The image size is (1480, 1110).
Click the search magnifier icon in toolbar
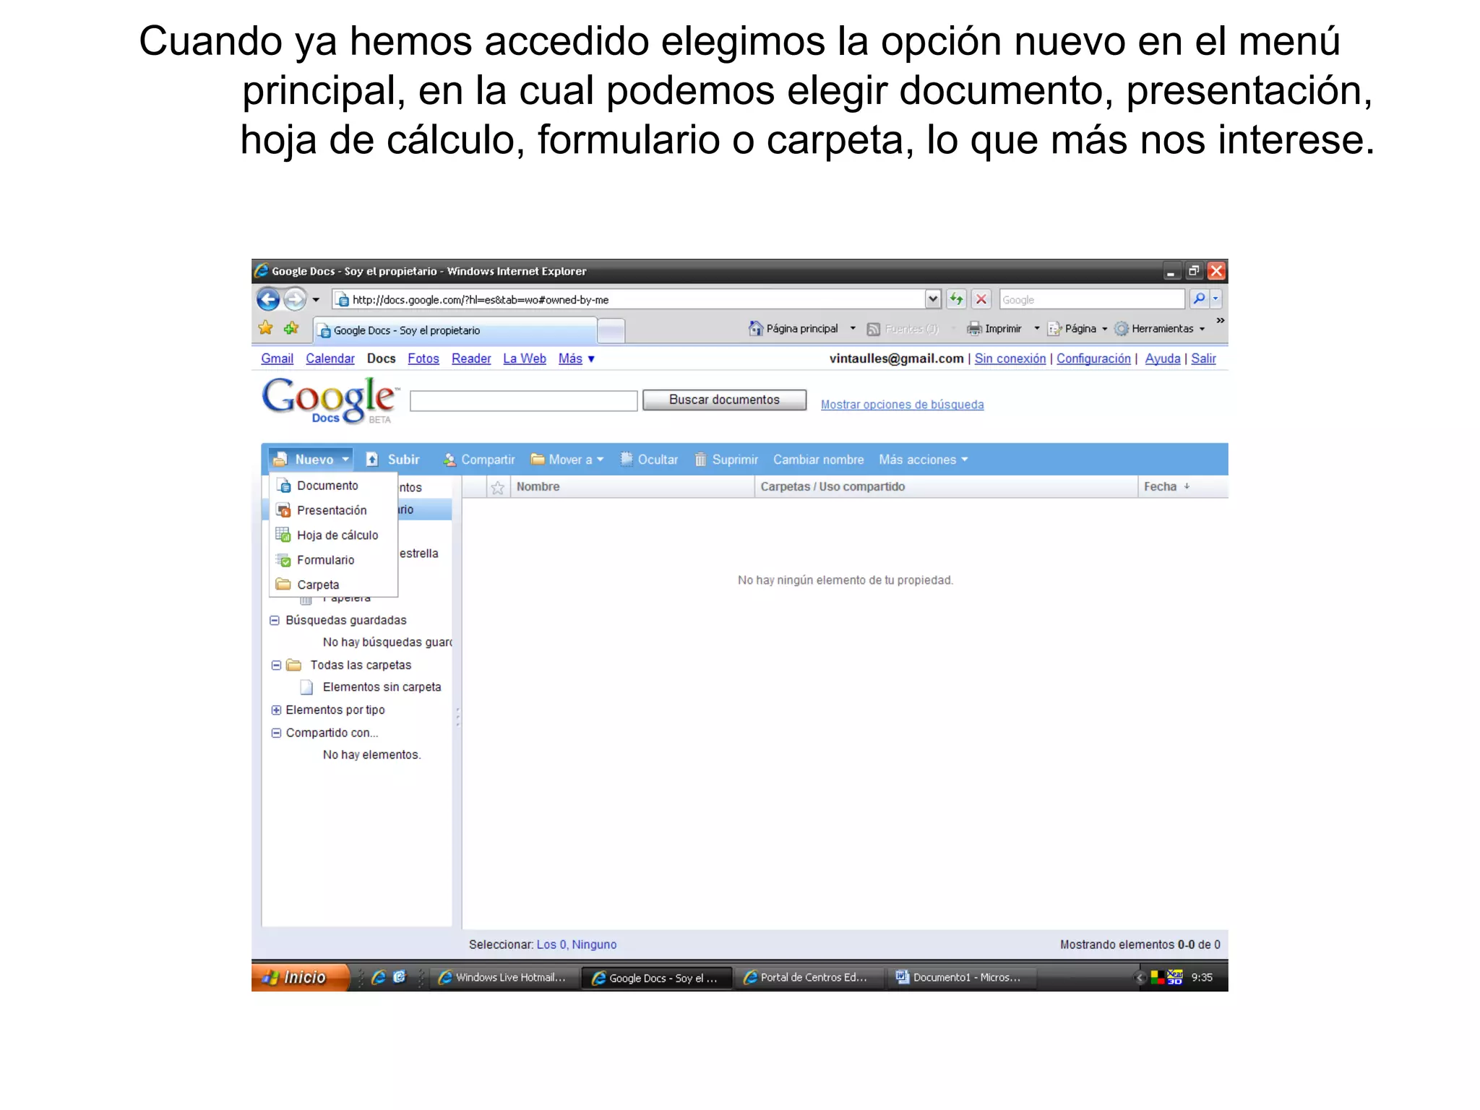pos(1199,298)
